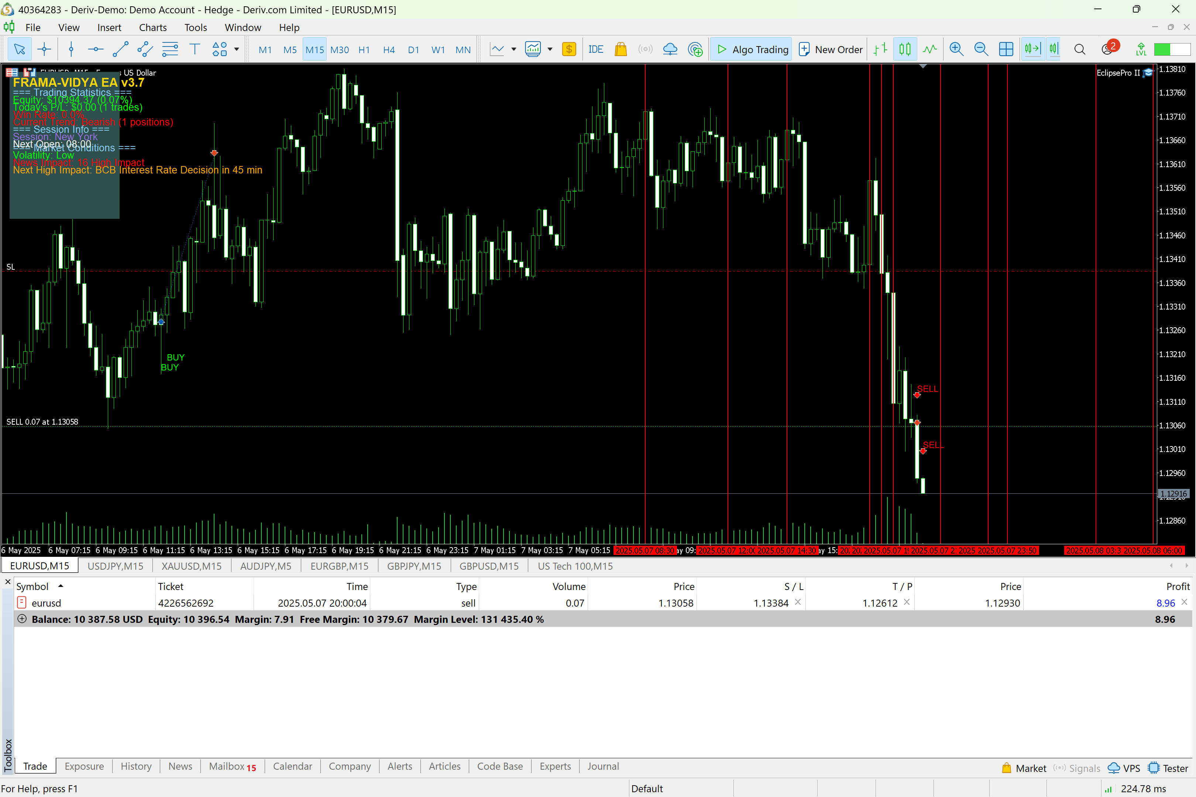Expand the templates dropdown arrow
Screen dimensions: 1196x797
(550, 49)
